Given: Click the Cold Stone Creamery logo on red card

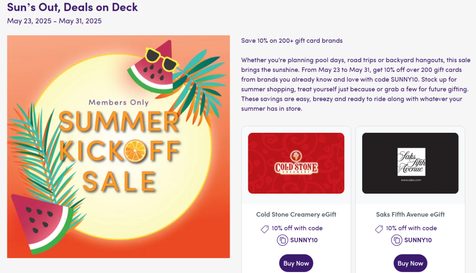Looking at the screenshot, I should (x=296, y=162).
